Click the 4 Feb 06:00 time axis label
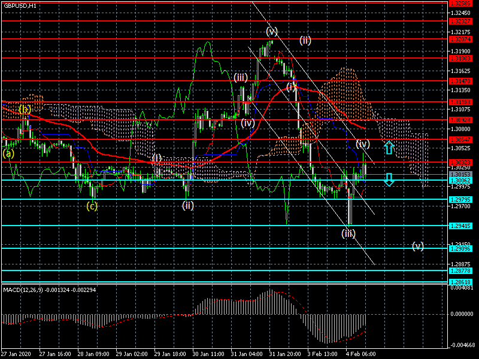This screenshot has height=359, width=479. (x=361, y=354)
